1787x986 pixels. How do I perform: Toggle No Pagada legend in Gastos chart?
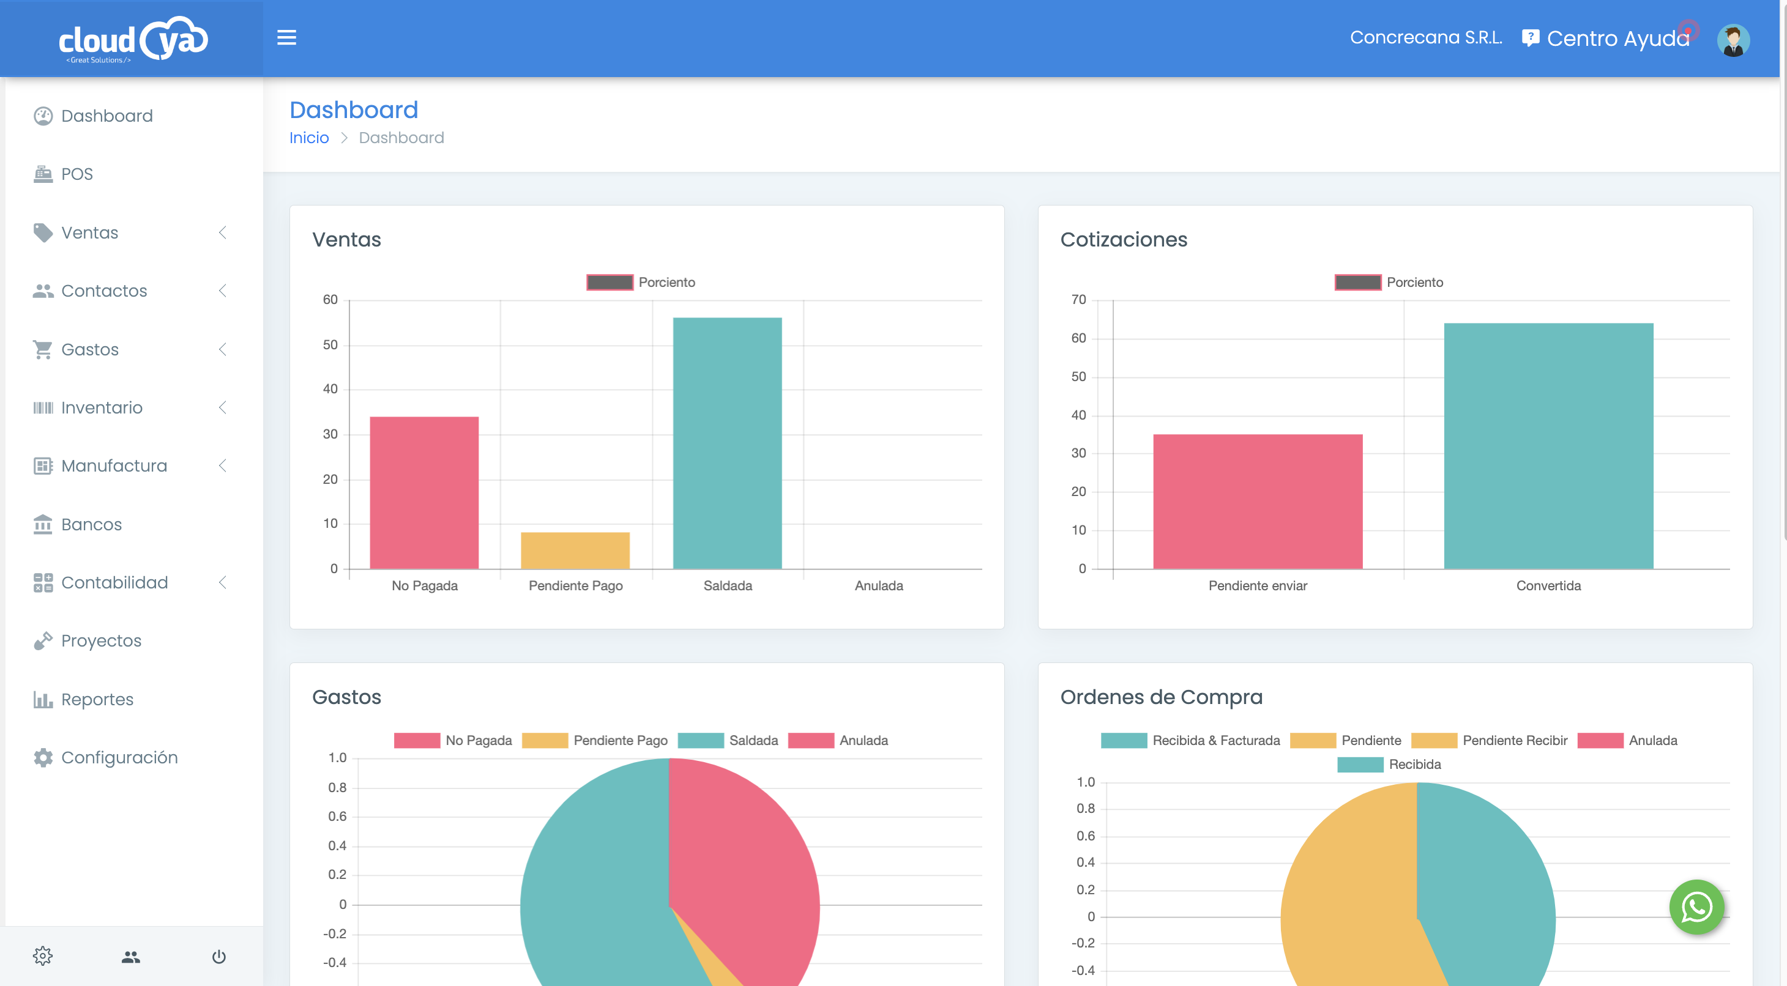453,741
